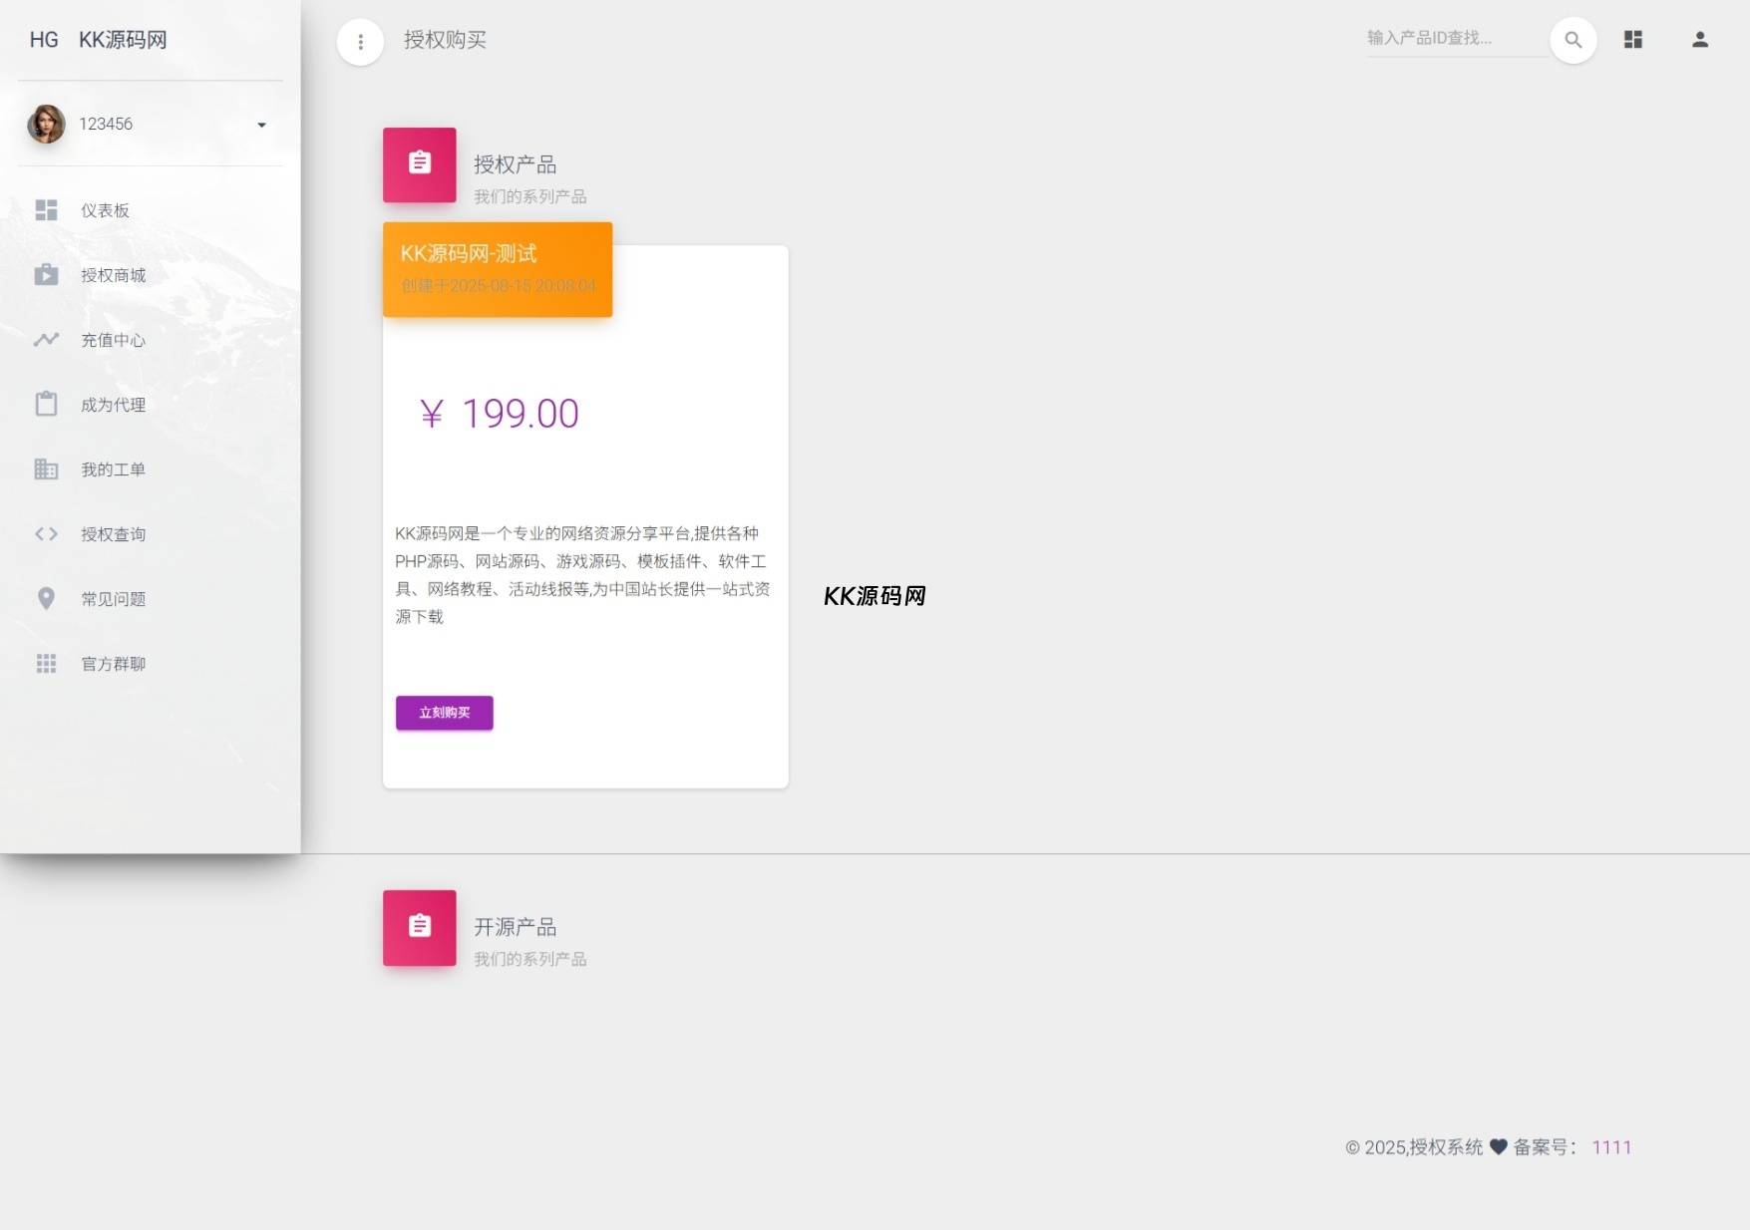This screenshot has width=1750, height=1230.
Task: Open the user profile icon in top bar
Action: click(x=1700, y=40)
